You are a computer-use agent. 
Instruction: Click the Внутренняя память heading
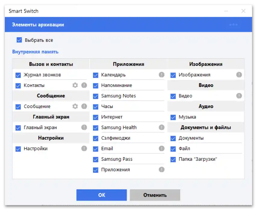tap(36, 52)
